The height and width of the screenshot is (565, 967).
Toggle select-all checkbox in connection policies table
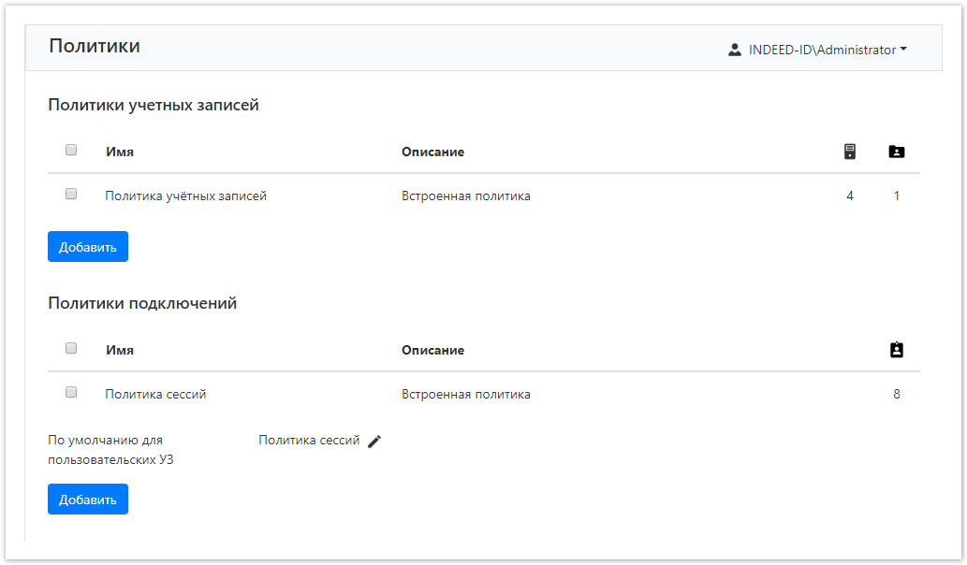click(x=71, y=348)
